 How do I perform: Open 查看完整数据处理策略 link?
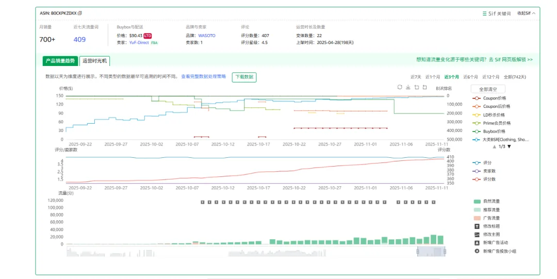pyautogui.click(x=204, y=76)
